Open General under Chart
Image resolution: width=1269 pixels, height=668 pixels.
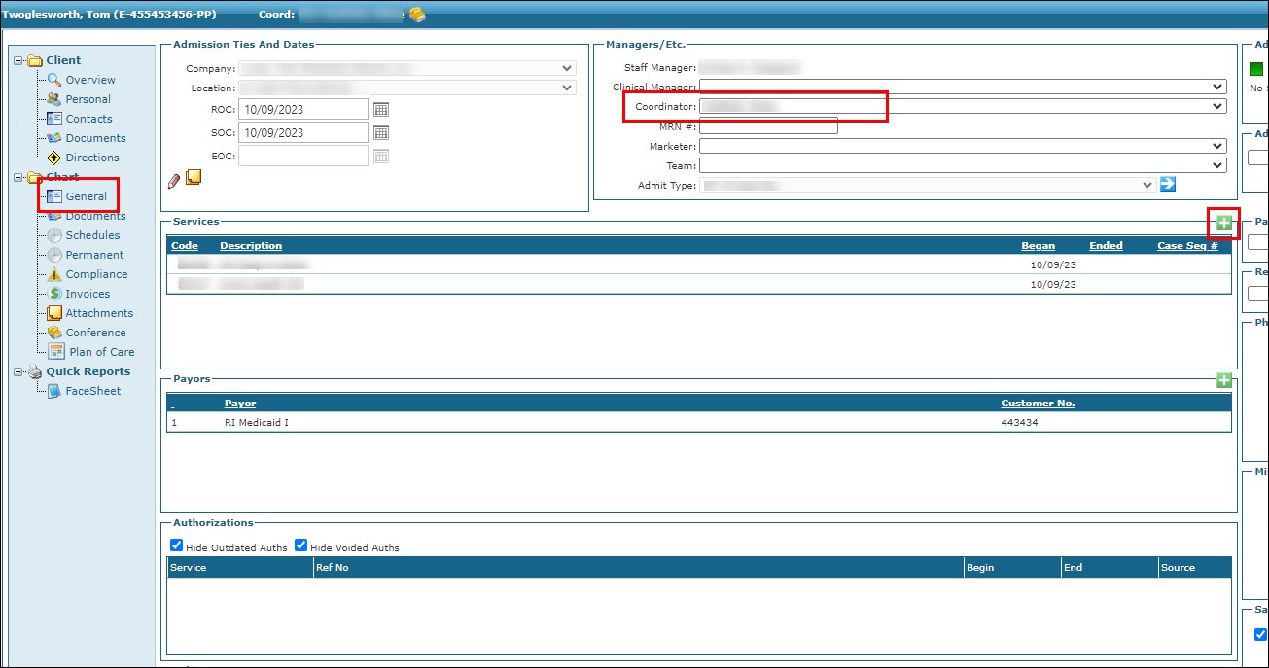point(86,196)
